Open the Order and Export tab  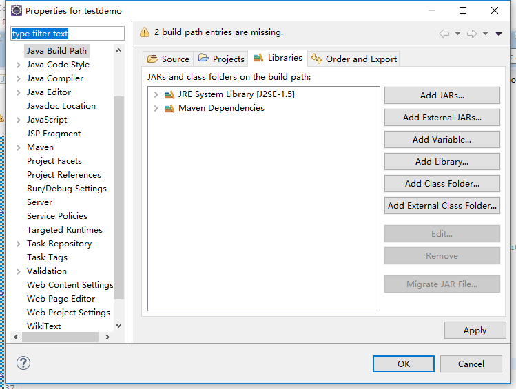coord(354,59)
